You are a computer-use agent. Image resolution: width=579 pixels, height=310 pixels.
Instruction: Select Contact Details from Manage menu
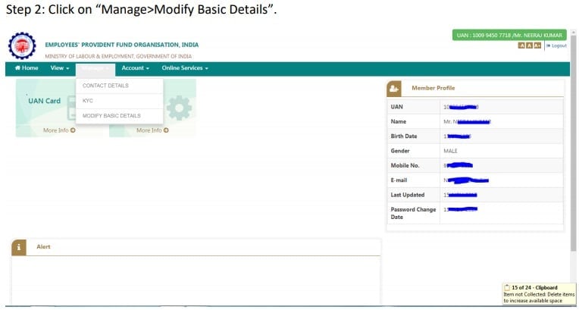coord(105,86)
